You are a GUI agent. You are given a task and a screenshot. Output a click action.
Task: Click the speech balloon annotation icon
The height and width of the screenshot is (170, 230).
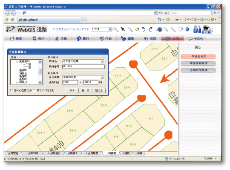coord(180,29)
